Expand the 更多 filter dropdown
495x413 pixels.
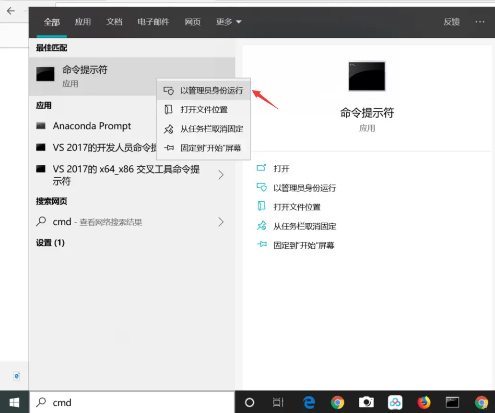point(229,22)
